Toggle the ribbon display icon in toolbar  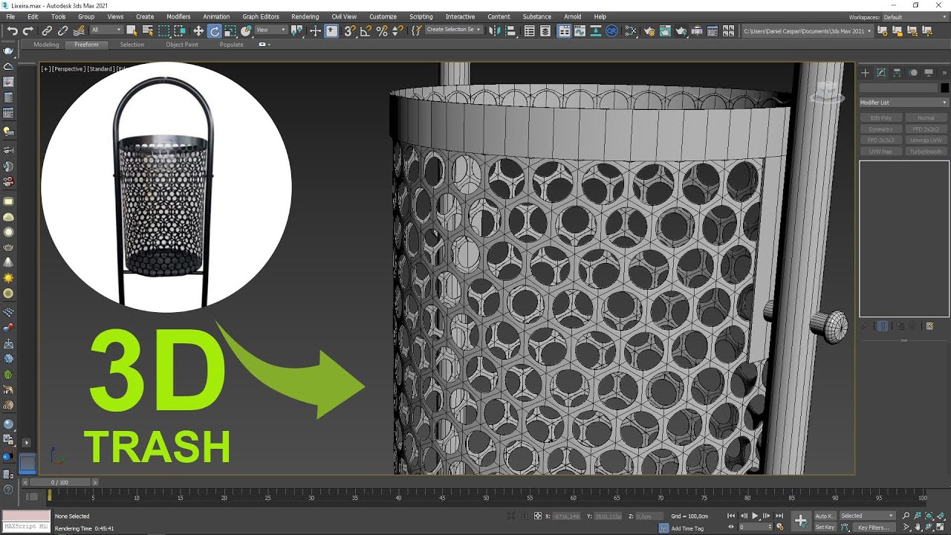565,30
